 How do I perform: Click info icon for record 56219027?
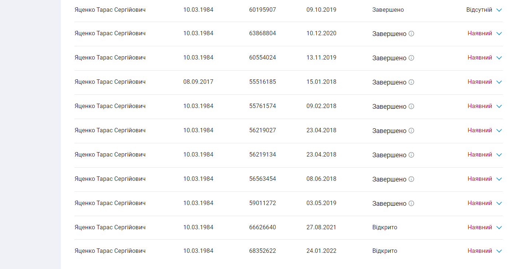(411, 130)
